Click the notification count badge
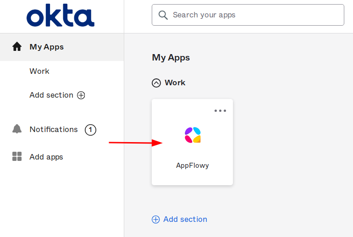Screen dimensions: 353x237 90,130
